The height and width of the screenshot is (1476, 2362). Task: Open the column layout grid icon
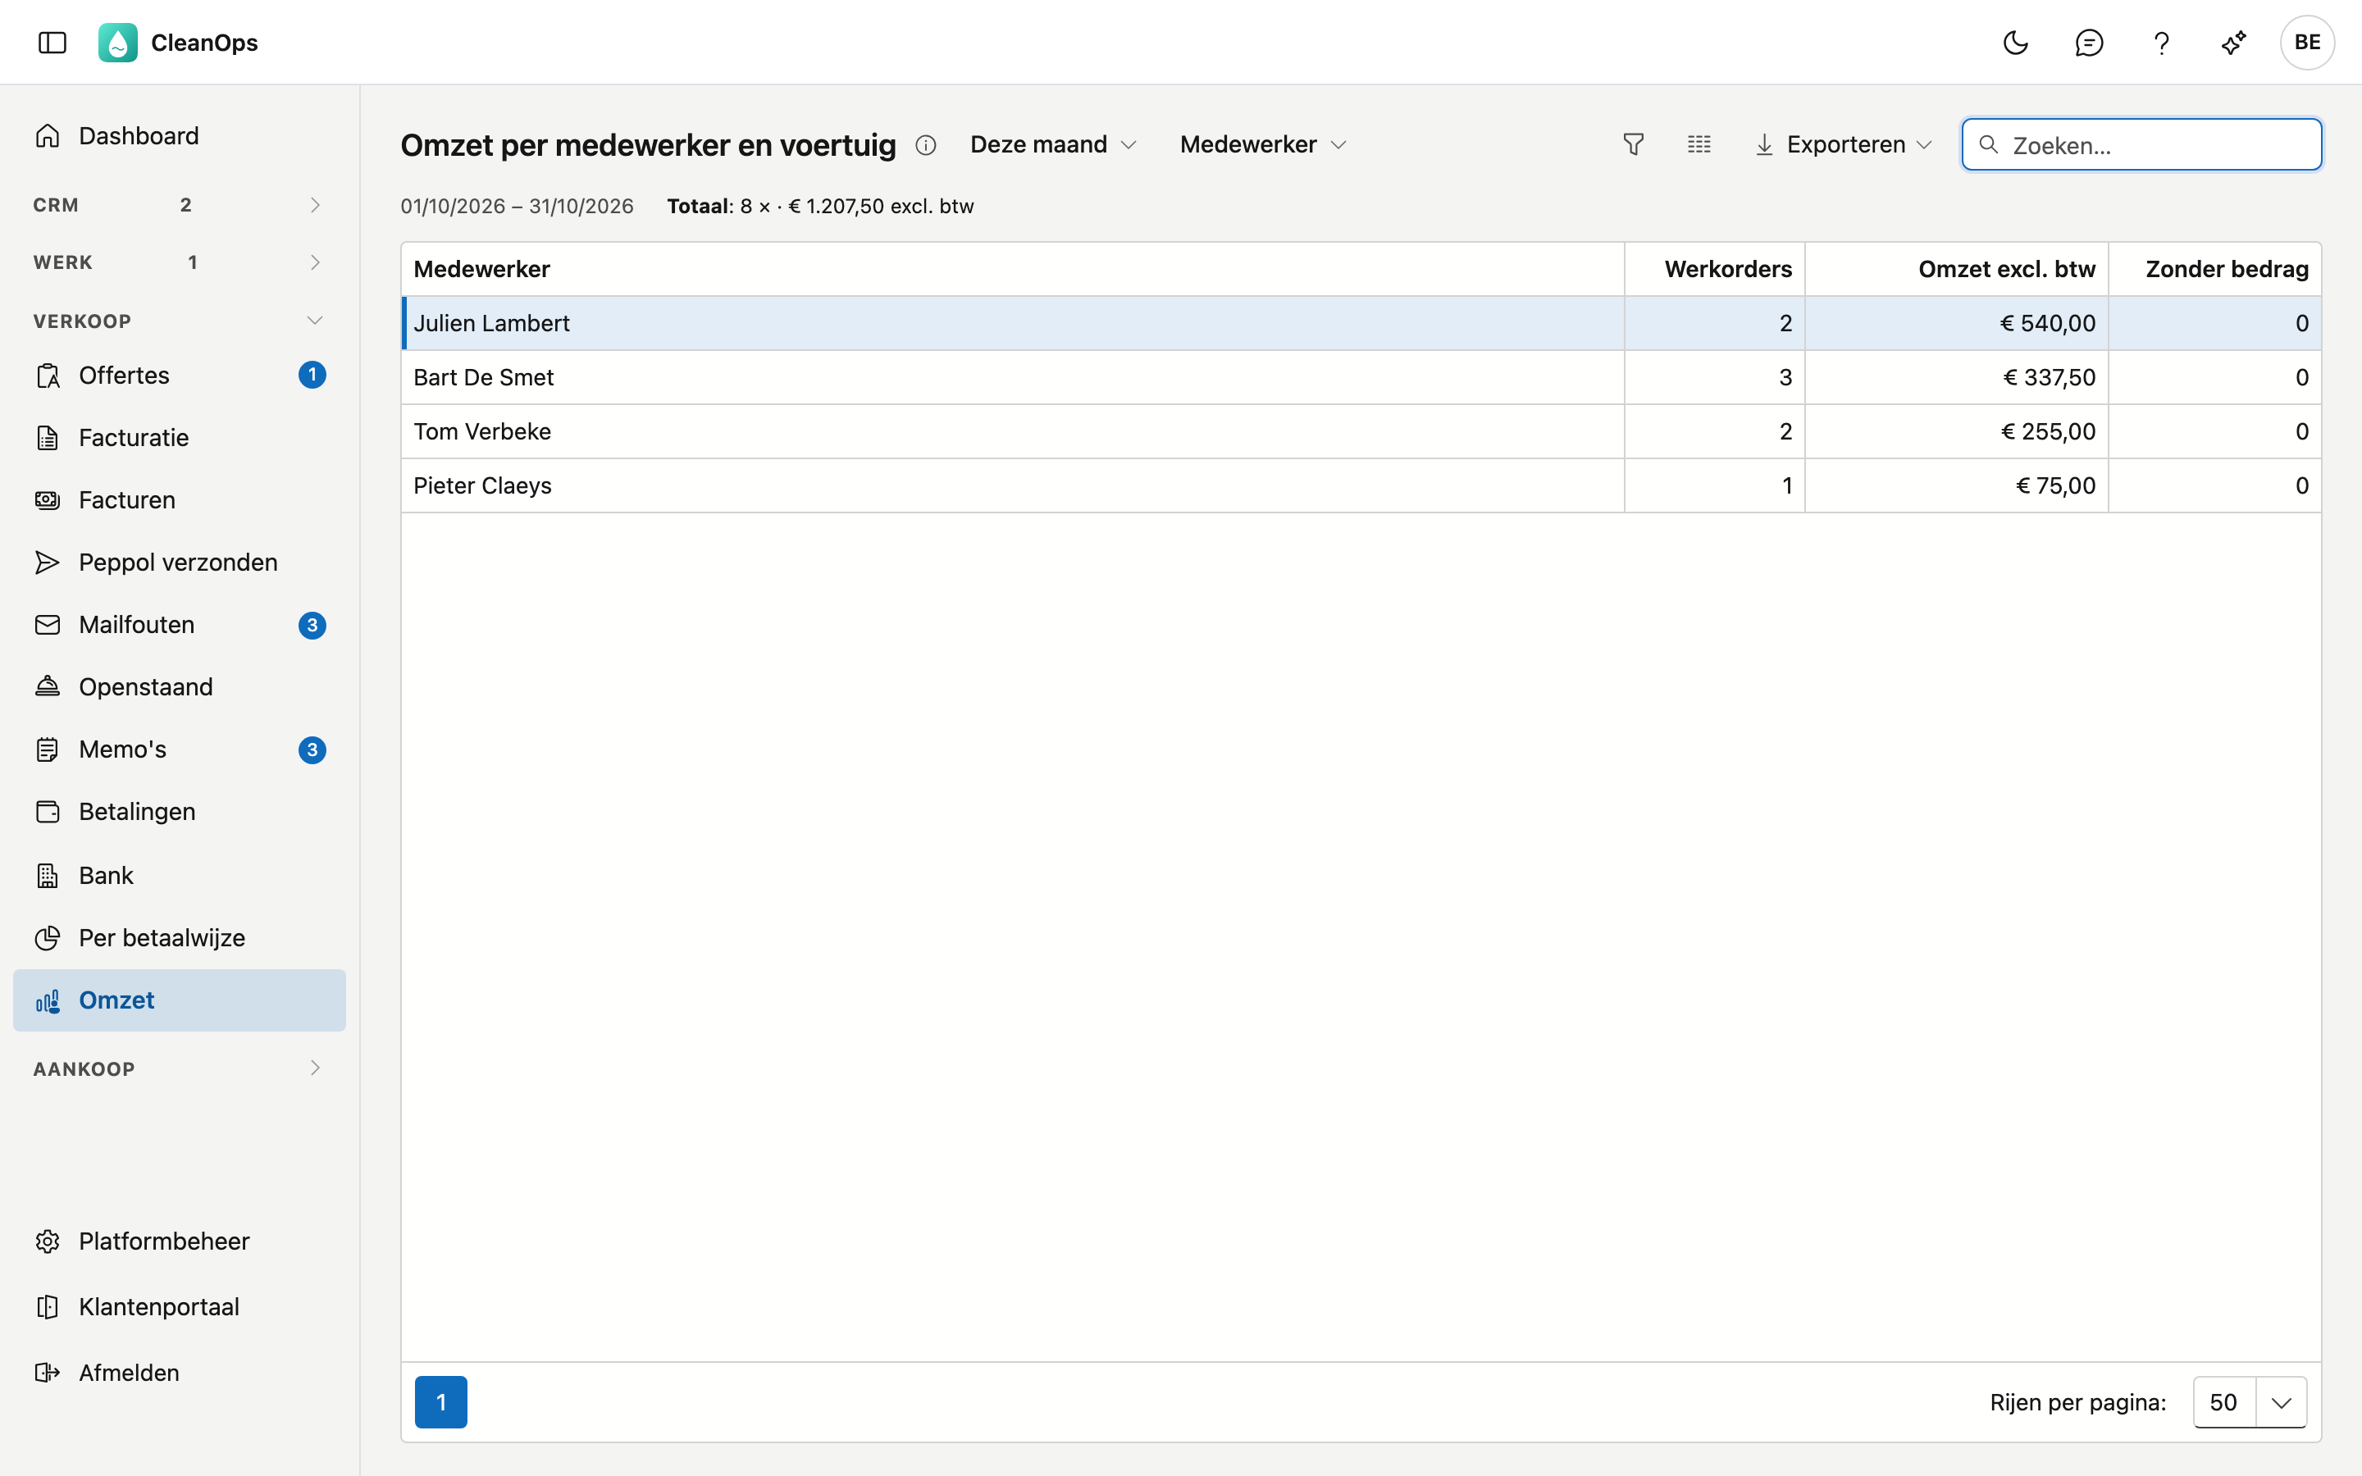[1699, 144]
